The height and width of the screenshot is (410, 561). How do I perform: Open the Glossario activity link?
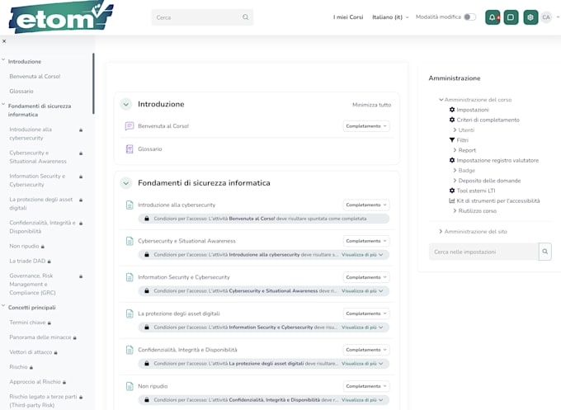pyautogui.click(x=150, y=148)
